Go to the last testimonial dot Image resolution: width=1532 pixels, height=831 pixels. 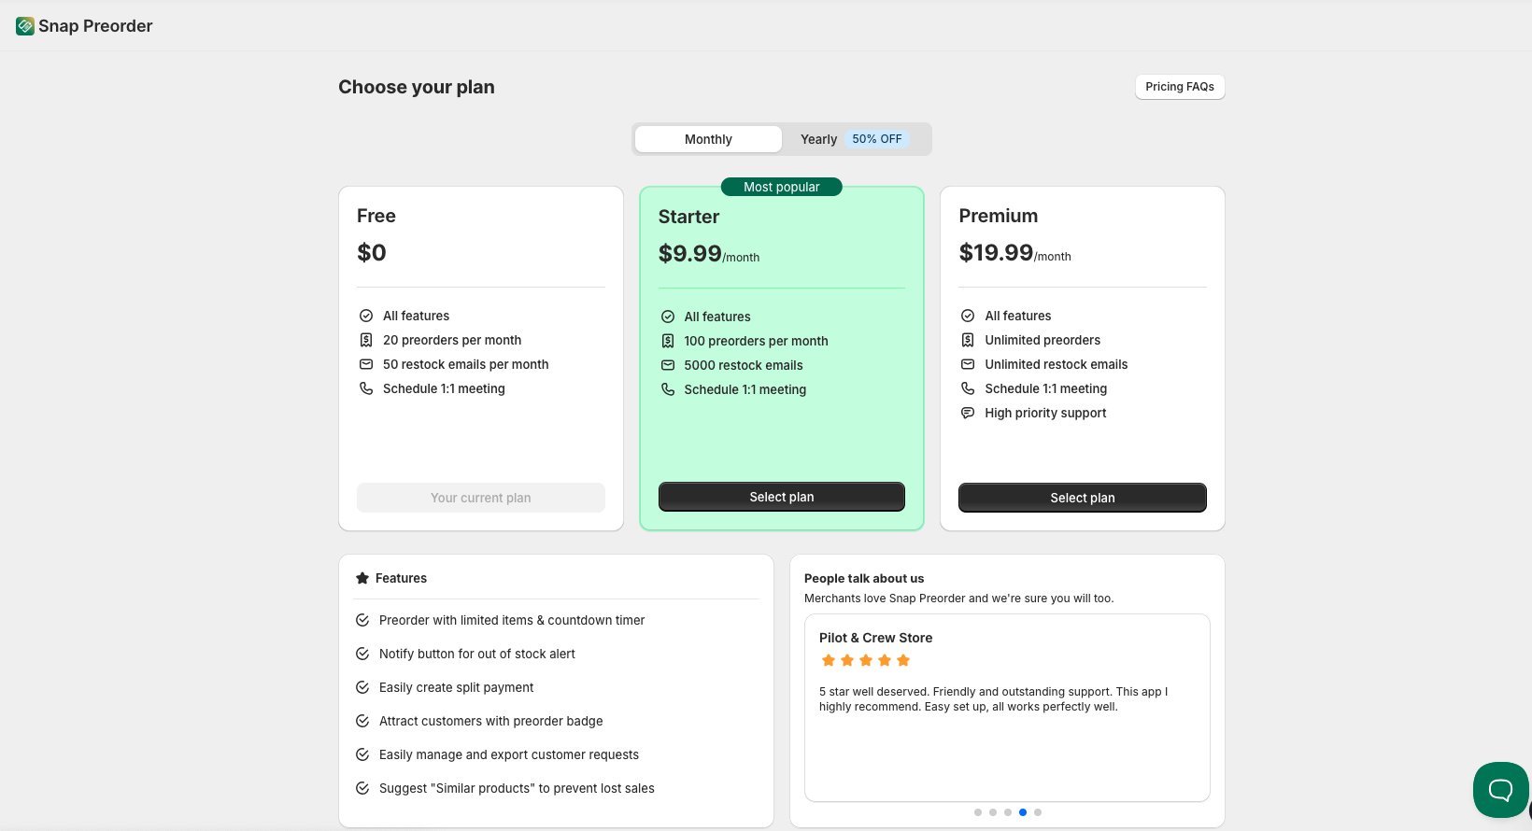tap(1038, 812)
